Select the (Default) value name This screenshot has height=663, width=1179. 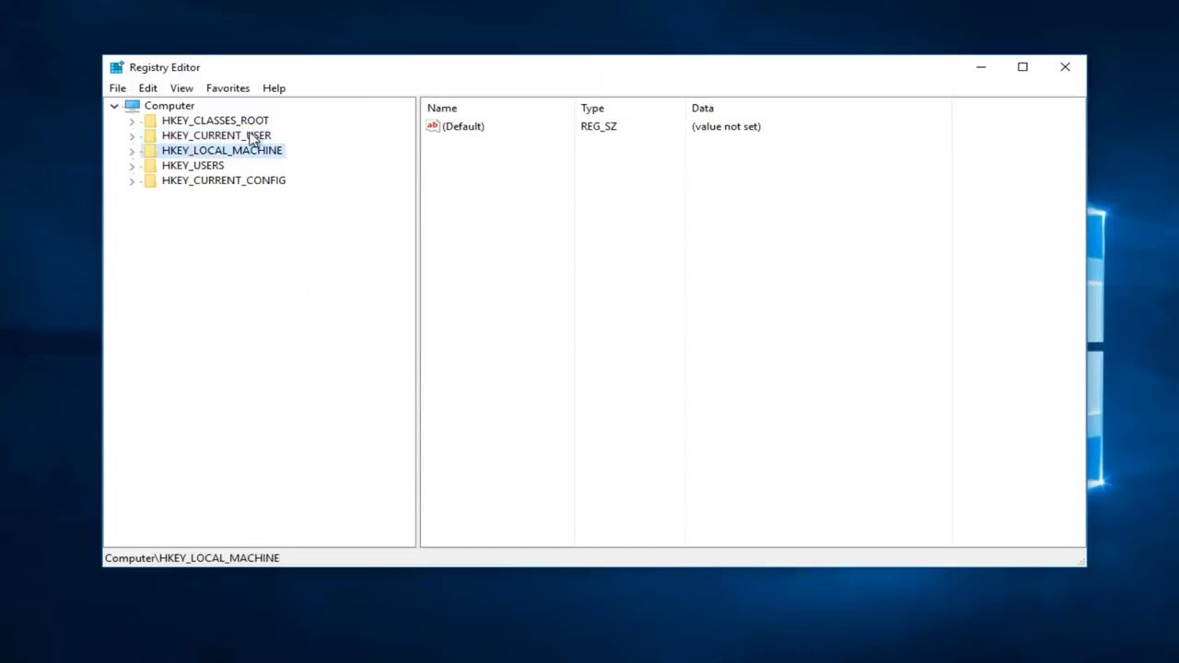462,126
